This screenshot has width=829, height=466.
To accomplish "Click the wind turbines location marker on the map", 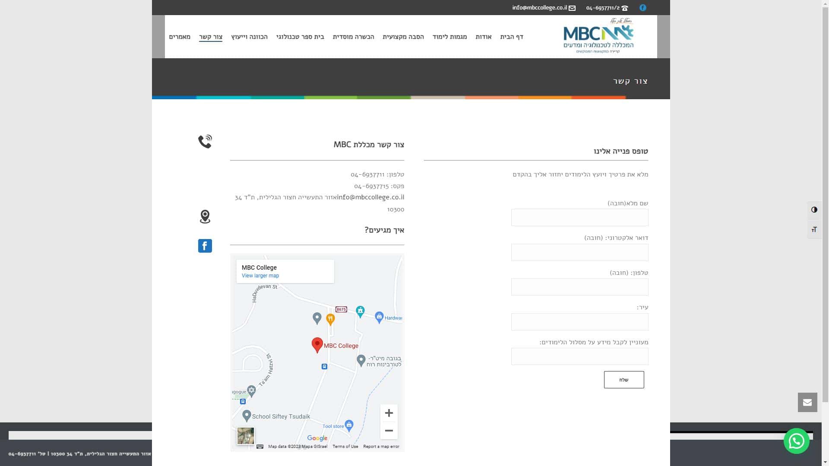I will 361,360.
